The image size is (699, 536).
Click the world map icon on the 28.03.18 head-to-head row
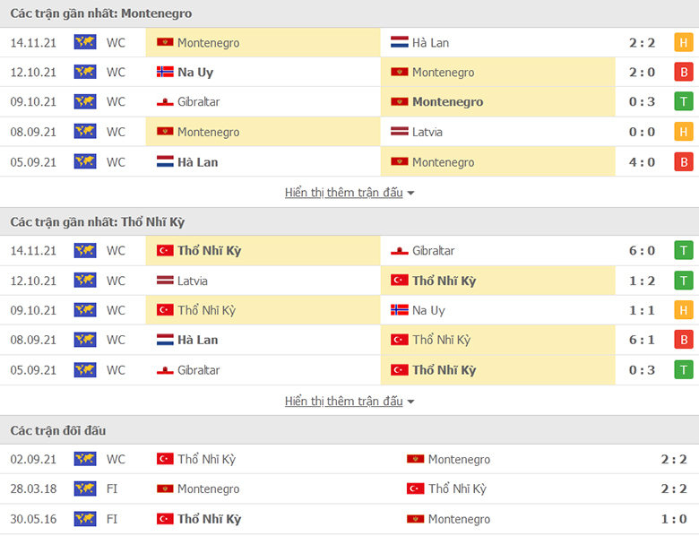coord(85,488)
